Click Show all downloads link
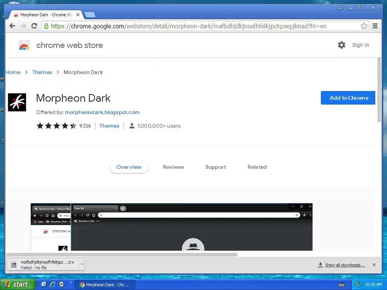This screenshot has width=387, height=290. point(345,265)
